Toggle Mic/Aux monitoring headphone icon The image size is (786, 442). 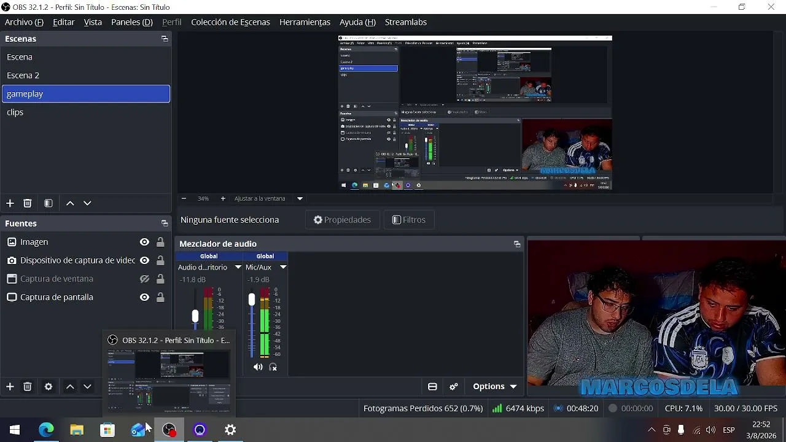tap(273, 367)
